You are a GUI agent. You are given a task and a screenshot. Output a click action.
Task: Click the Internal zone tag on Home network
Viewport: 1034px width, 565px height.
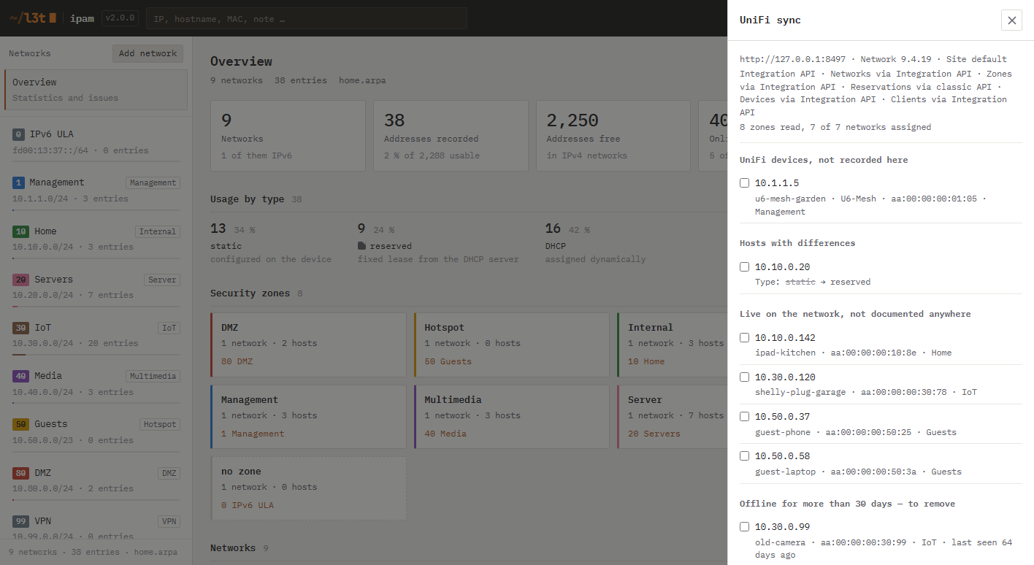tap(158, 231)
